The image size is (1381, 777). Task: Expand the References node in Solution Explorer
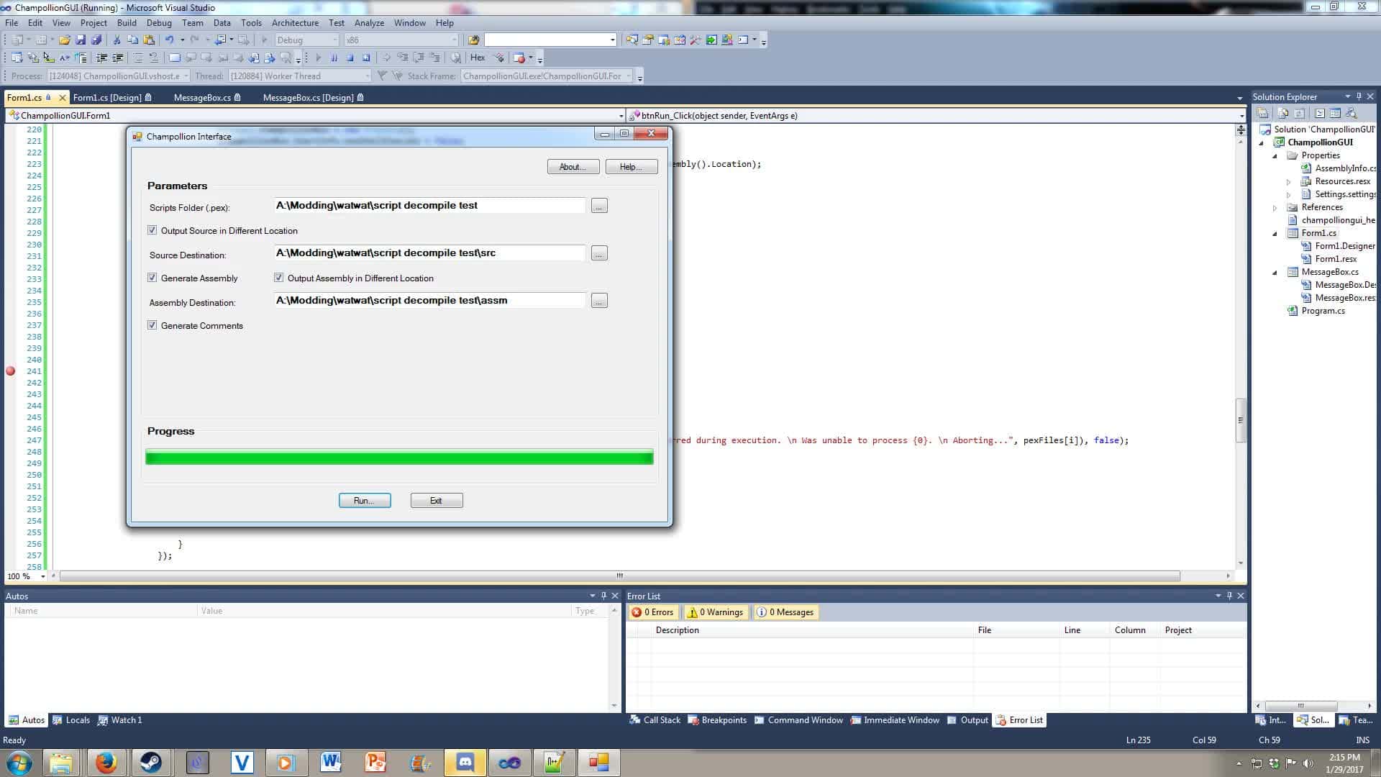(1275, 207)
